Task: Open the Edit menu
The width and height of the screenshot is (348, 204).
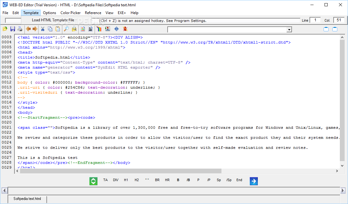Action: pos(16,13)
